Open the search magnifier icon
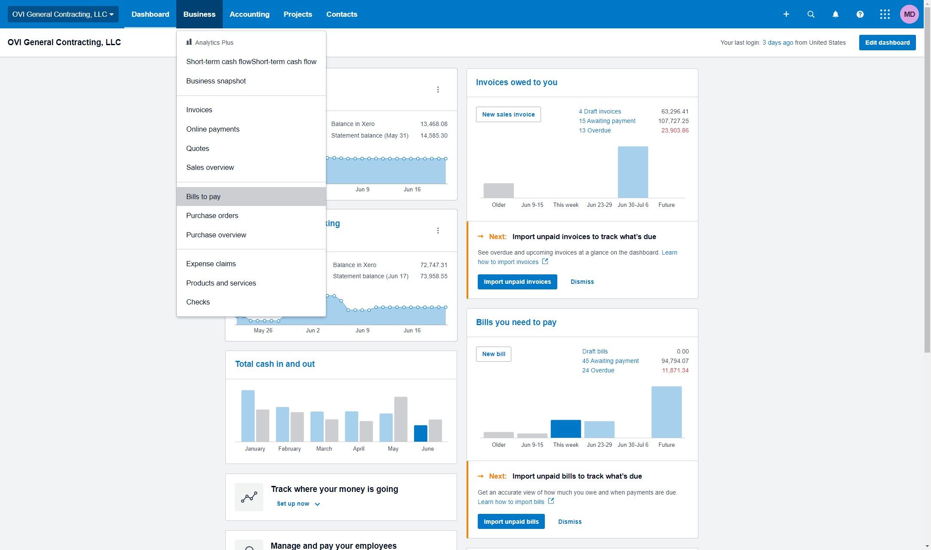Viewport: 931px width, 550px height. [x=811, y=14]
